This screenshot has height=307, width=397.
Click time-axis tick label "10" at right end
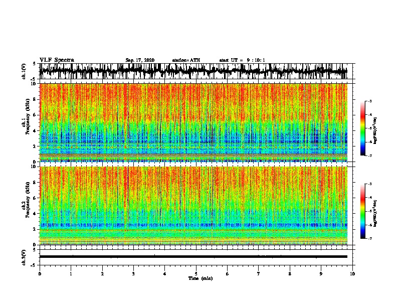click(352, 274)
